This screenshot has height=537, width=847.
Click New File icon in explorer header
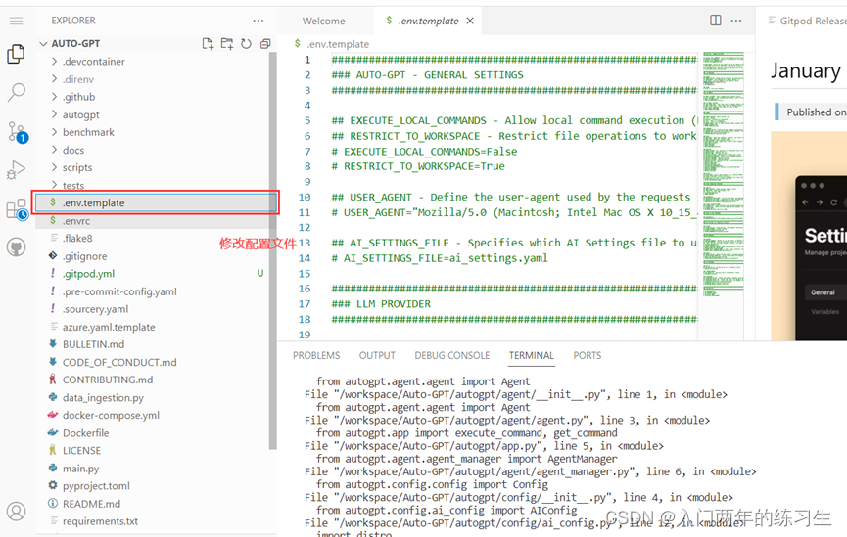click(208, 44)
